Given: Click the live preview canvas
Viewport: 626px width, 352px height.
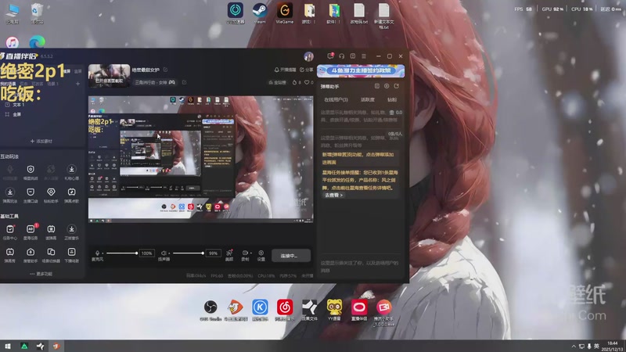Looking at the screenshot, I should (200, 160).
